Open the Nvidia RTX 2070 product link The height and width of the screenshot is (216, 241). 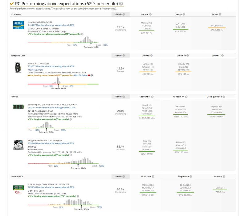(39, 64)
